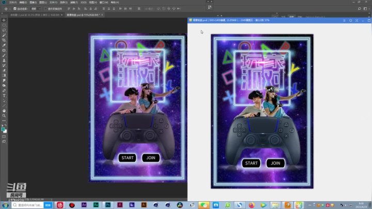Select the Patch healing tool
372x209 pixels.
point(4,50)
